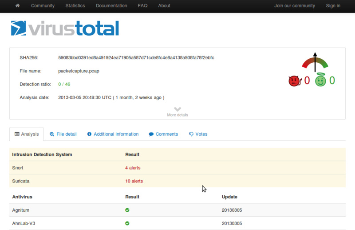Screen dimensions: 355x230
Task: Click AhnLab-V3's green check result icon
Action: pos(127,223)
